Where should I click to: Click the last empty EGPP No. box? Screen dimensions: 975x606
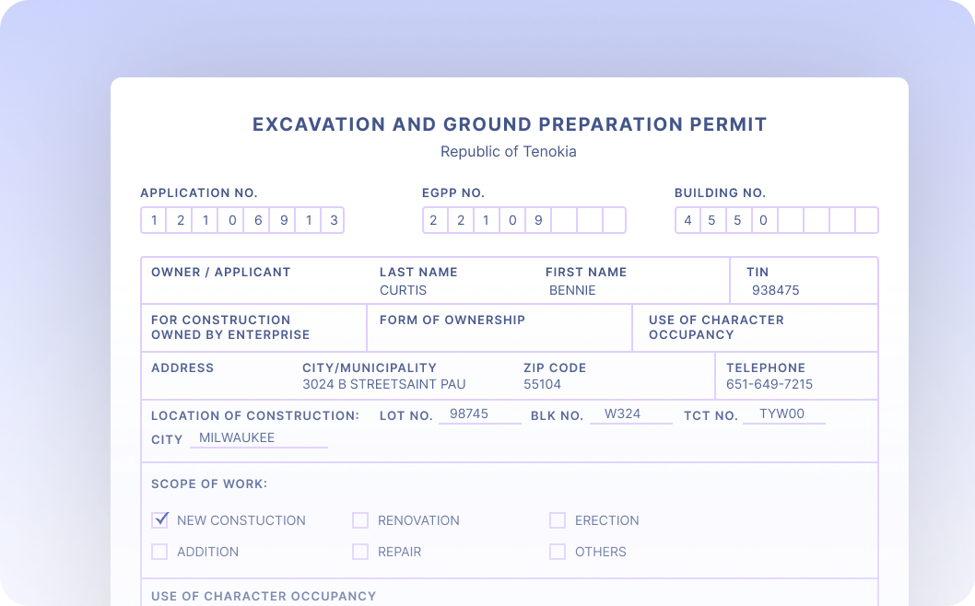pos(614,220)
